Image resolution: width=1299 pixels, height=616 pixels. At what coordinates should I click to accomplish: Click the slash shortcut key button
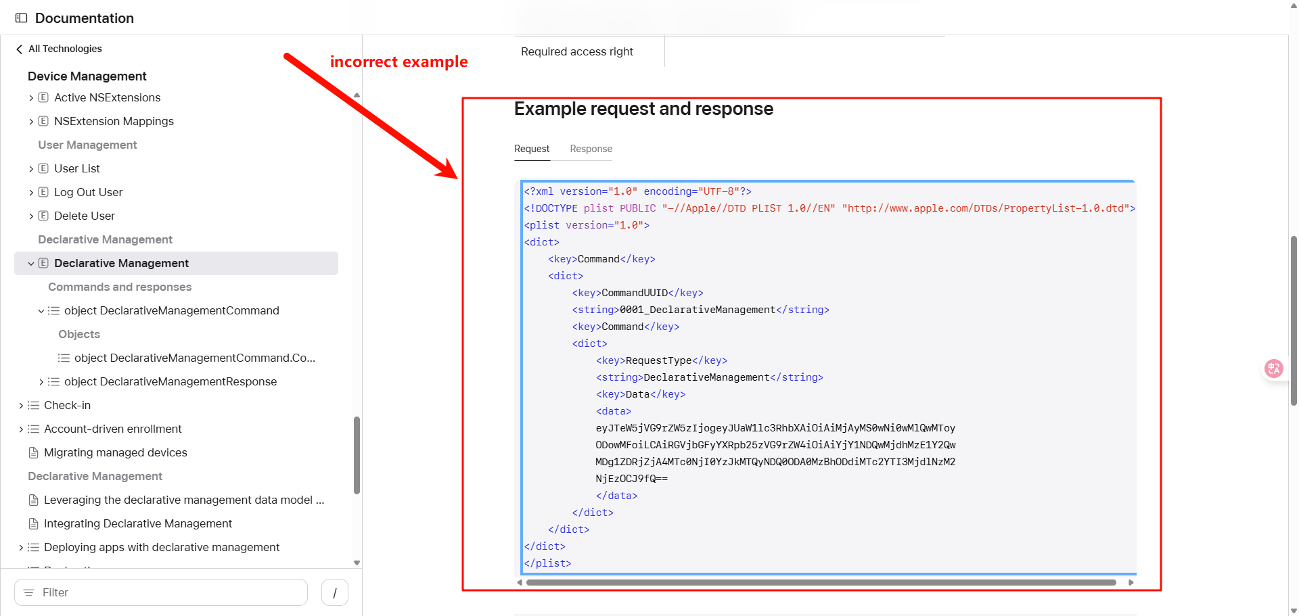point(334,593)
